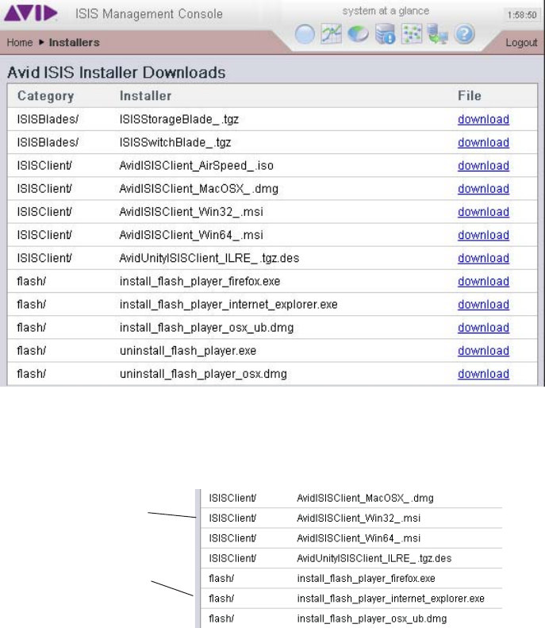Image resolution: width=545 pixels, height=628 pixels.
Task: Click the Avid logo
Action: [31, 13]
